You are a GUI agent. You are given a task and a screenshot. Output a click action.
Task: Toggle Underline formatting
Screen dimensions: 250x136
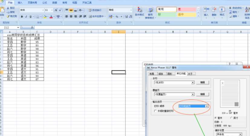31,17
